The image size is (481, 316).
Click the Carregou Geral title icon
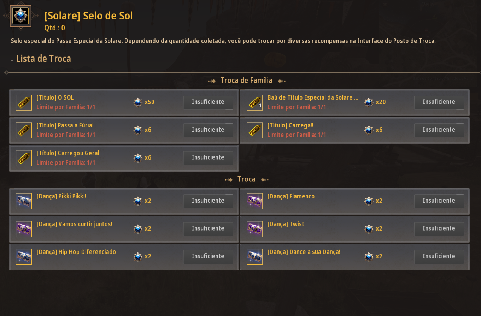click(24, 158)
